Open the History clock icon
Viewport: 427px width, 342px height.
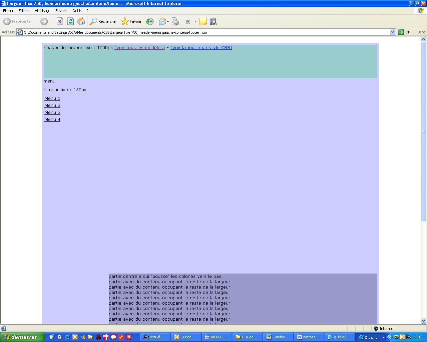[150, 21]
